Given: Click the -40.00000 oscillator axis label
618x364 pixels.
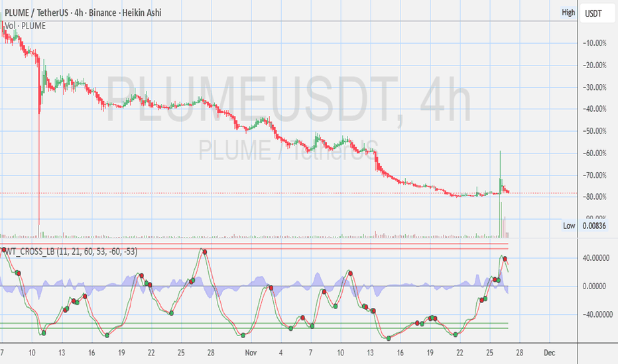Looking at the screenshot, I should coord(597,314).
